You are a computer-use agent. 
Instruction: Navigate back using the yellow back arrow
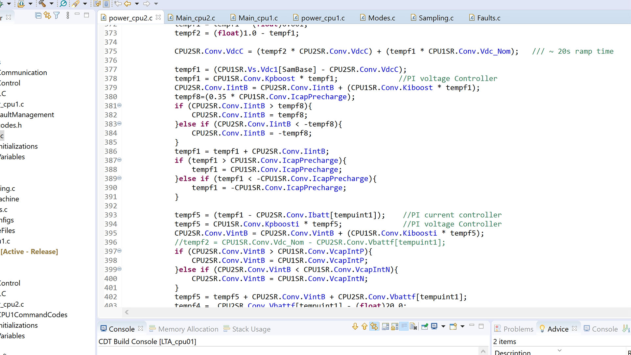click(x=128, y=4)
